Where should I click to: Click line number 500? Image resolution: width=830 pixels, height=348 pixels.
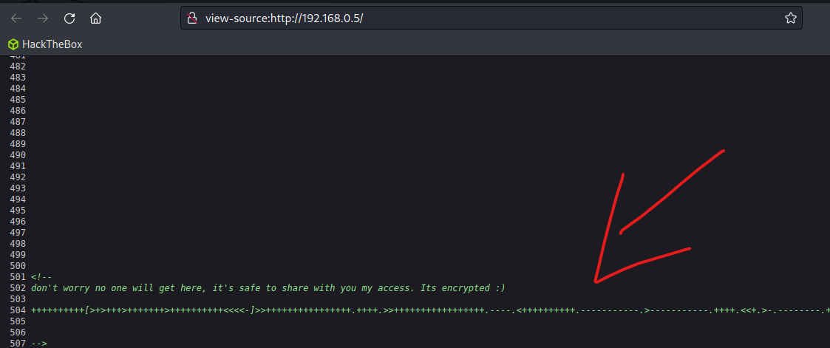18,266
